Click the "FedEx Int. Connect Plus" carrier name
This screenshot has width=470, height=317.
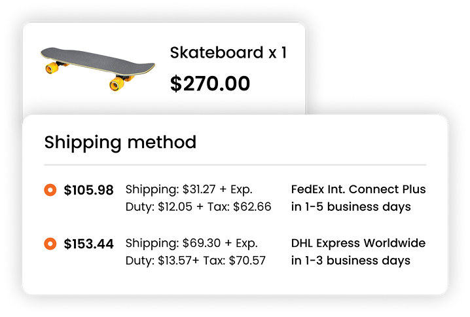(x=358, y=190)
